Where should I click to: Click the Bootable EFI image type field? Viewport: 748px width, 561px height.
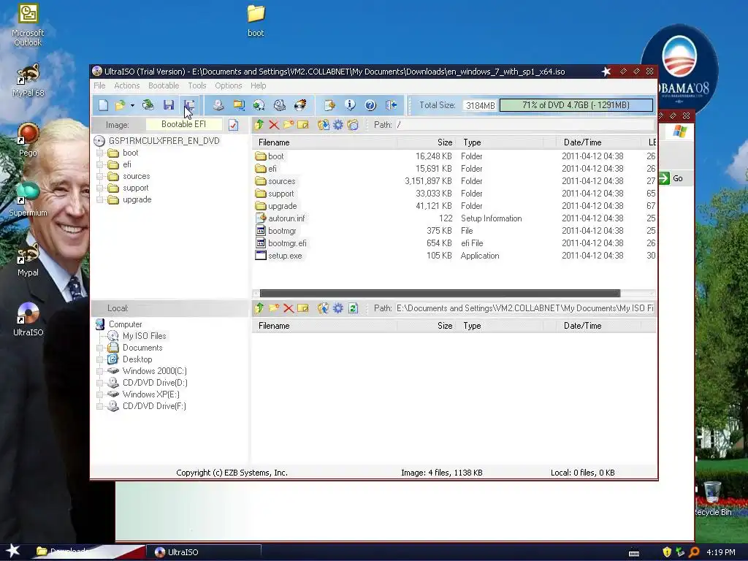pos(183,124)
